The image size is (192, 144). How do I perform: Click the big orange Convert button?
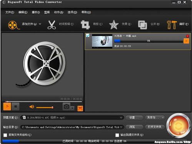pyautogui.click(x=179, y=125)
